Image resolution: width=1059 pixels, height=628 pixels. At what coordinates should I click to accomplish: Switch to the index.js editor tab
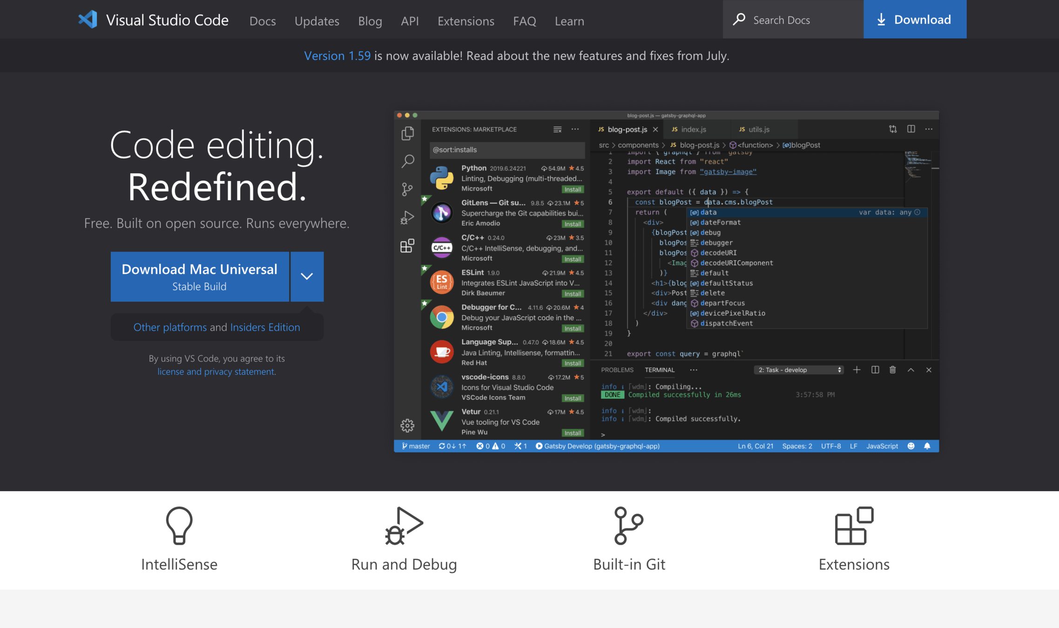[x=693, y=129]
